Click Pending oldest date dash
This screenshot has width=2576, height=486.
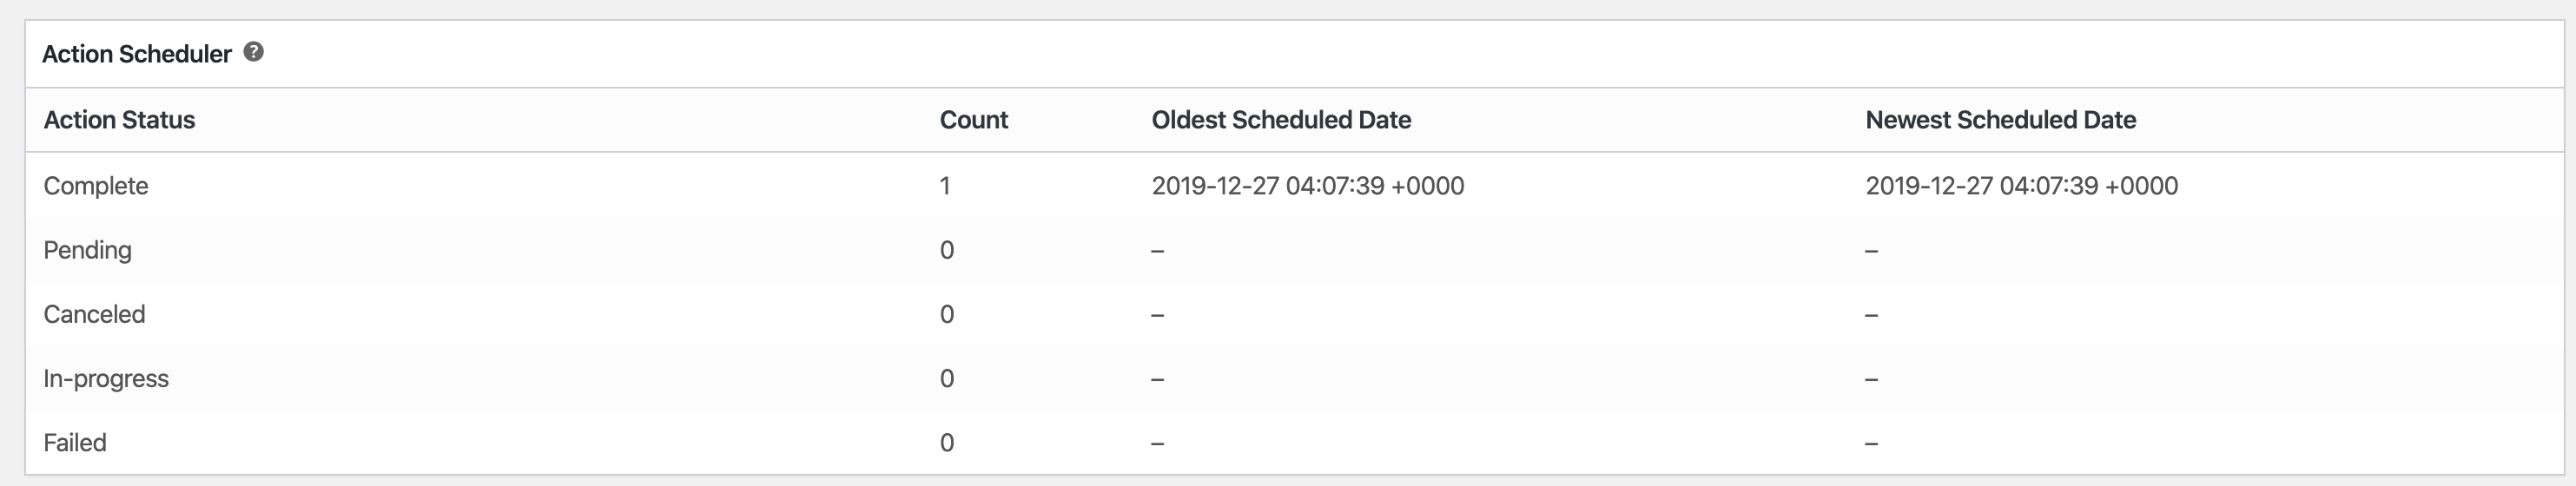[x=1158, y=251]
